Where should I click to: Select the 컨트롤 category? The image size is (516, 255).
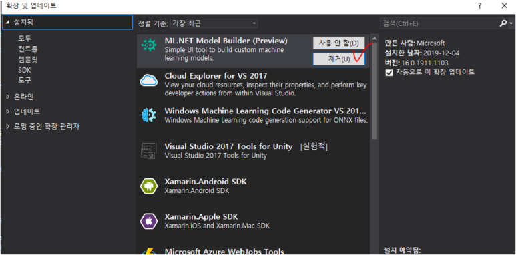(x=28, y=49)
